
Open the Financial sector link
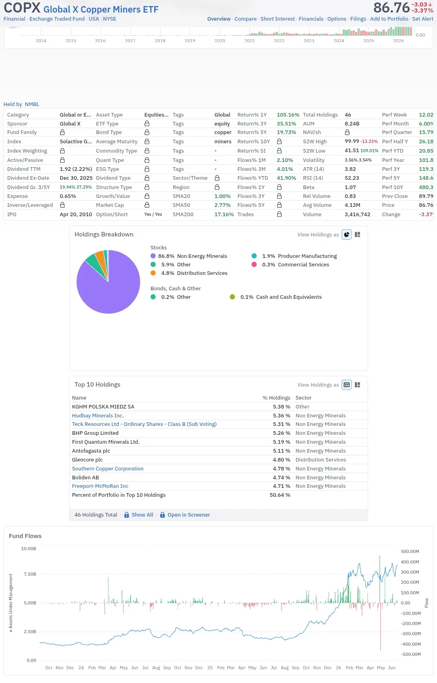click(15, 19)
